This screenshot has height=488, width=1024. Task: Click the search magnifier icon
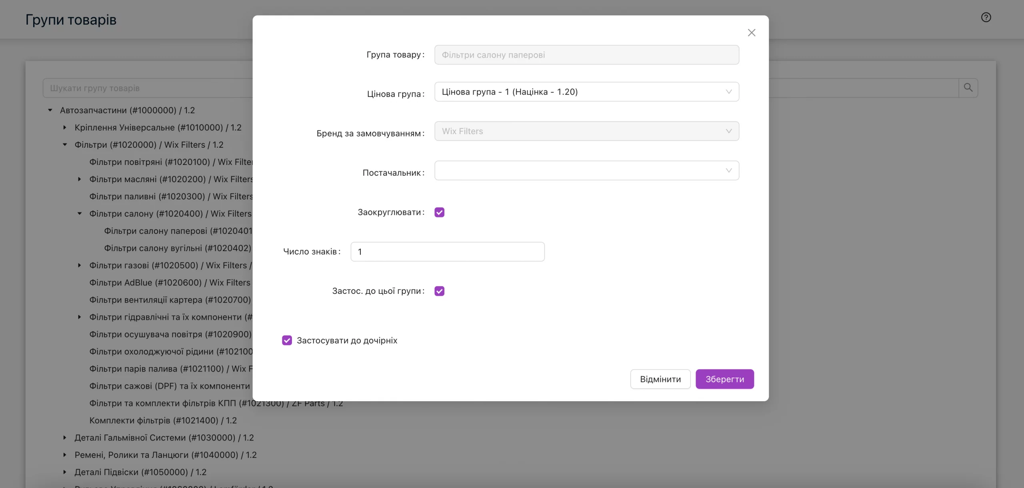(968, 88)
